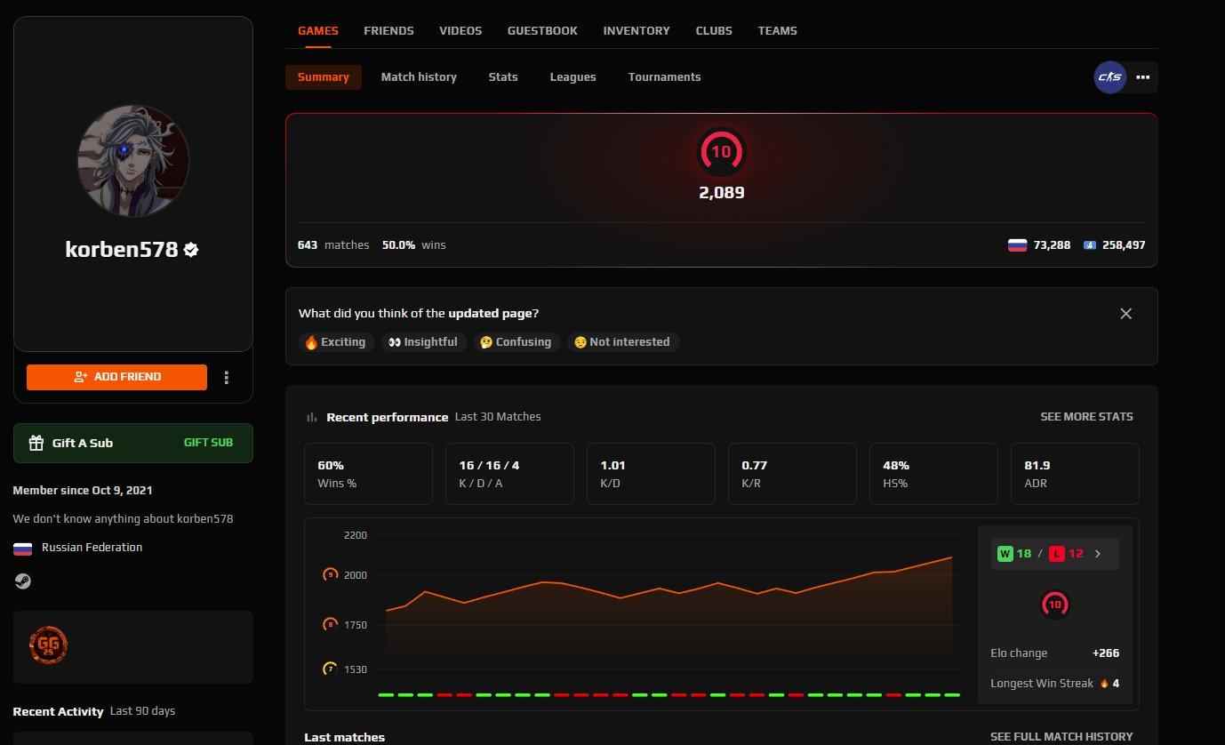Click the level 10 badge in the Elo widget
The height and width of the screenshot is (745, 1225).
tap(1054, 604)
